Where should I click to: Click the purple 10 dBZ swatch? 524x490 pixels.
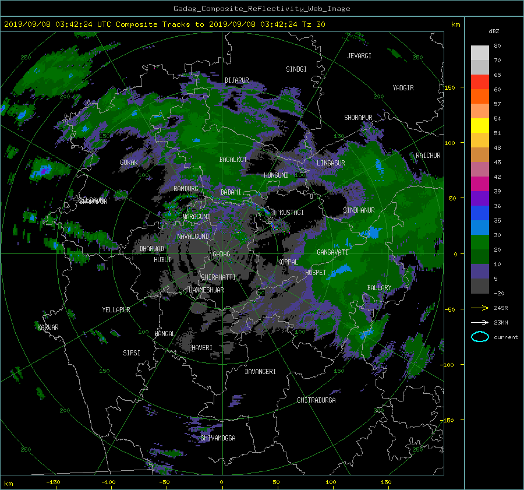[x=480, y=272]
